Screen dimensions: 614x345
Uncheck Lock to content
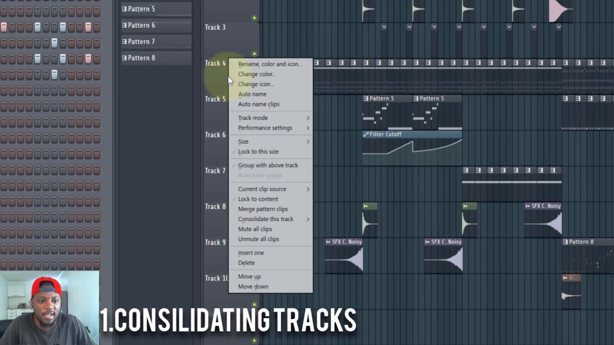tap(258, 199)
